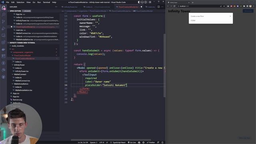
Task: Open Go menu
Action: tap(34, 2)
